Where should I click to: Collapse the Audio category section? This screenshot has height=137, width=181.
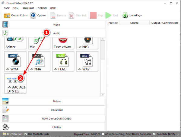click(x=53, y=33)
